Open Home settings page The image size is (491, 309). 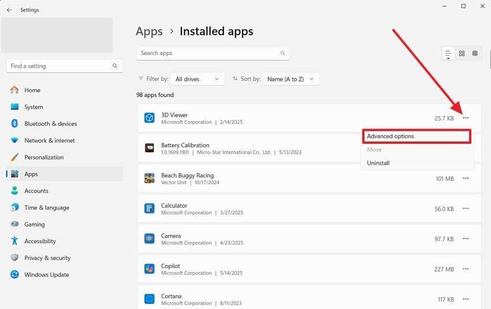pos(64,90)
